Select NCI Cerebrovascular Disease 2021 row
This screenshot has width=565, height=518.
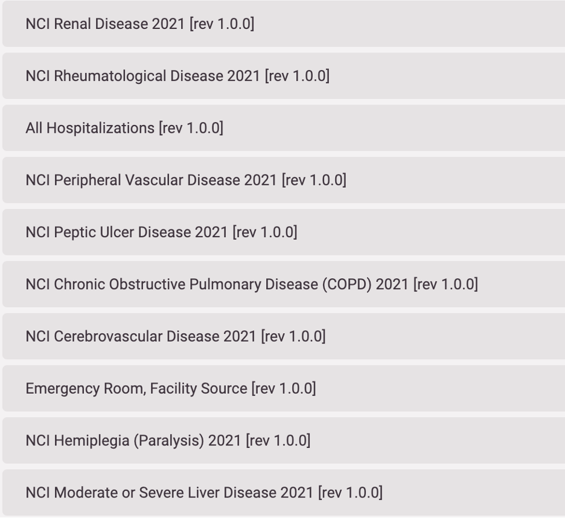tap(284, 336)
